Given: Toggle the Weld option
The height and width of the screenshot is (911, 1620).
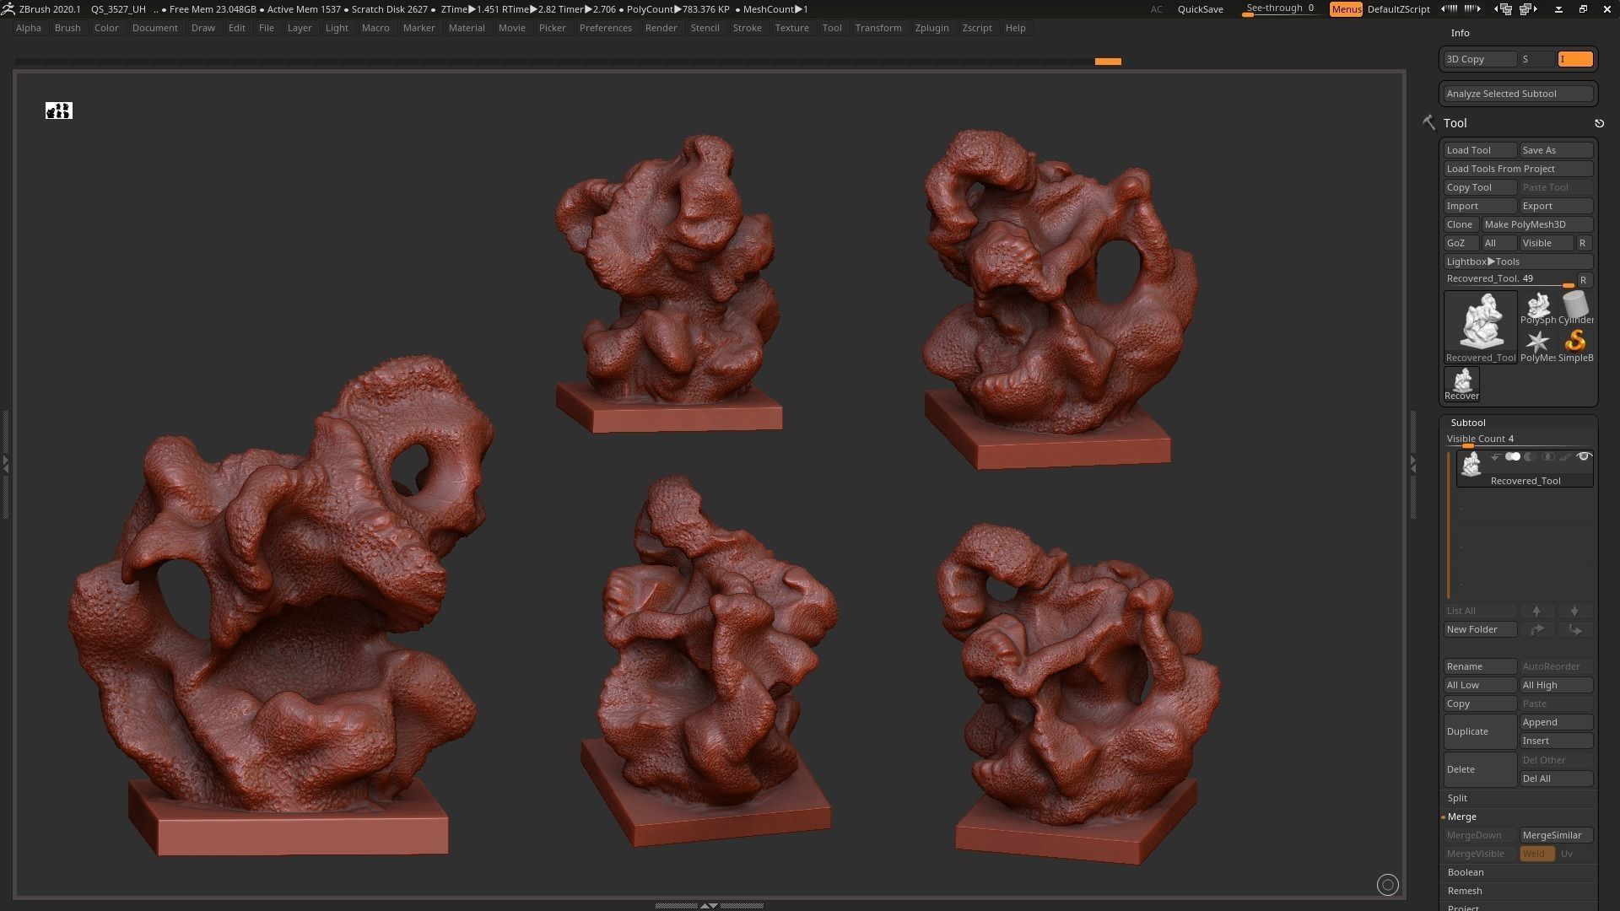Looking at the screenshot, I should click(x=1536, y=854).
